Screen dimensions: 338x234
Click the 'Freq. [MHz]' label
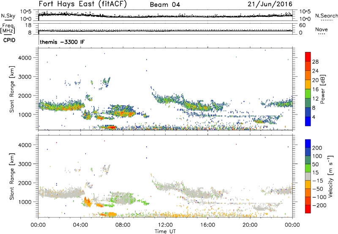(8, 28)
